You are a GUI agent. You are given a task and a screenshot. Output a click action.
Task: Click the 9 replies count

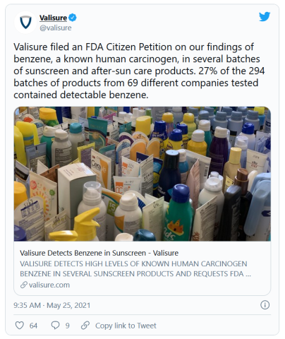[68, 326]
